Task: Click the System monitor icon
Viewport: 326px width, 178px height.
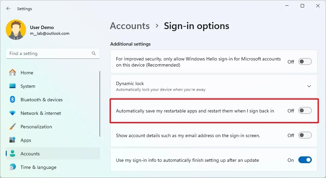Action: [12, 86]
